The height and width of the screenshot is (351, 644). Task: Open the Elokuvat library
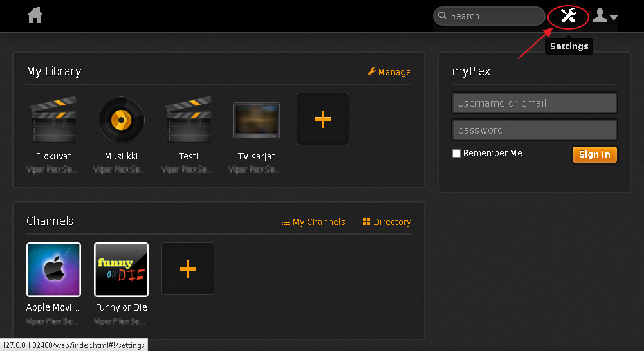tap(53, 120)
